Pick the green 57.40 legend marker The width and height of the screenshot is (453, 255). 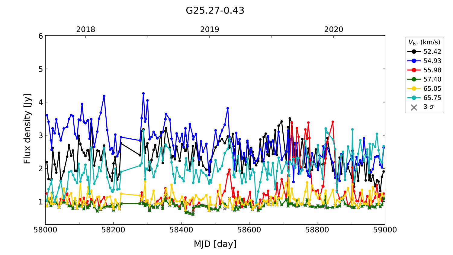click(414, 79)
